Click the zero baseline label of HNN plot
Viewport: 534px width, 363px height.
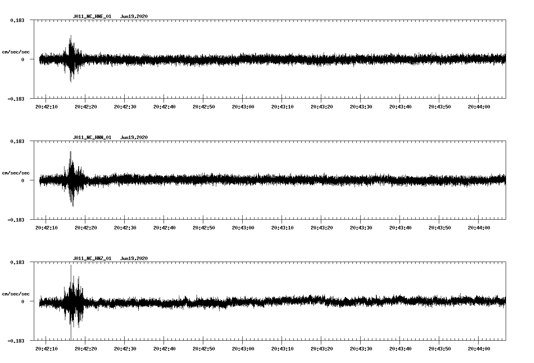click(23, 180)
